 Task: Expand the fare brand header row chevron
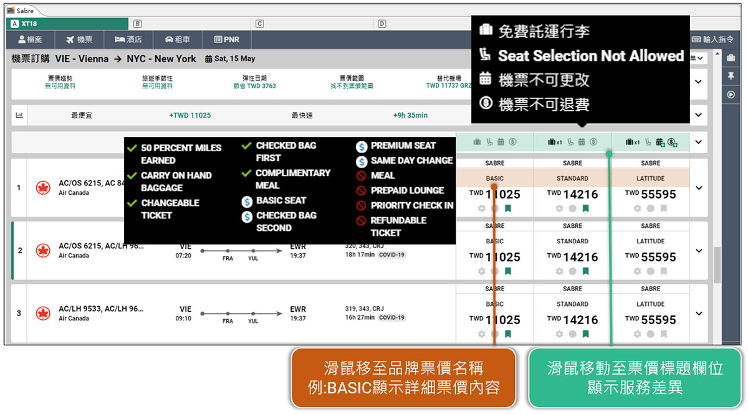[x=699, y=142]
